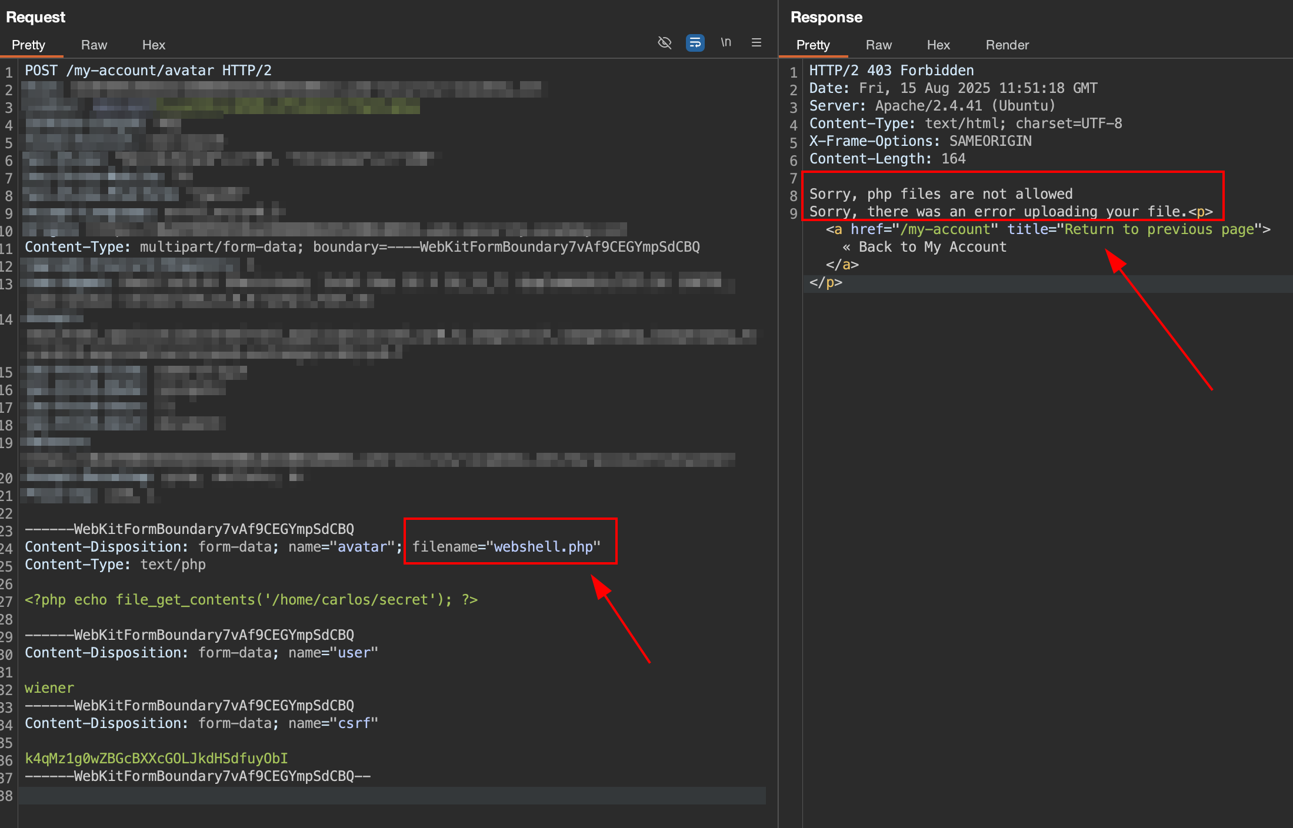Click the Content-Type text/php line
Image resolution: width=1293 pixels, height=828 pixels.
[x=115, y=565]
